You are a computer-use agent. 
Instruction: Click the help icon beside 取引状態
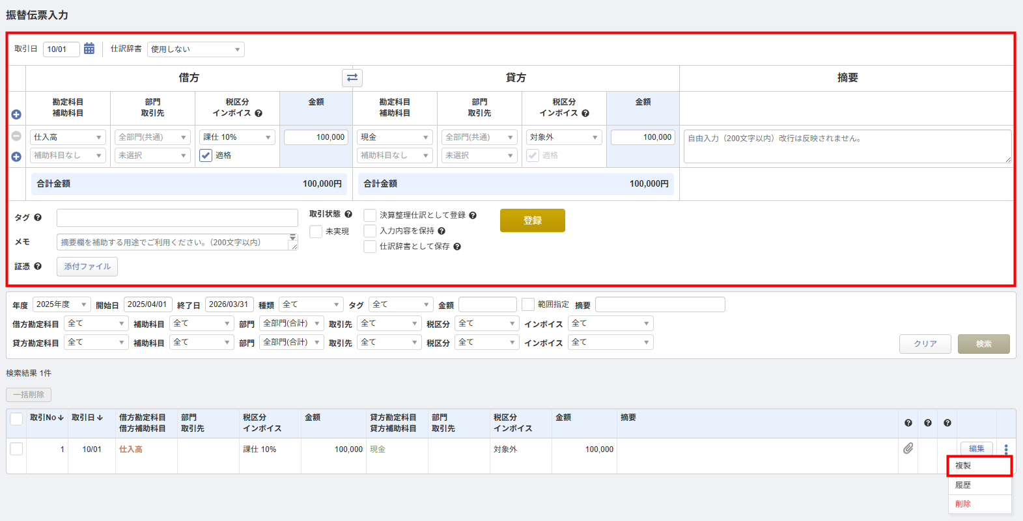tap(348, 214)
